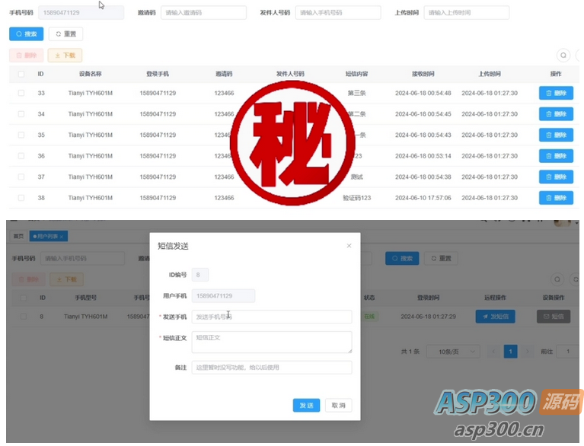
Task: Click the blue Send button in dialog
Action: pyautogui.click(x=306, y=405)
